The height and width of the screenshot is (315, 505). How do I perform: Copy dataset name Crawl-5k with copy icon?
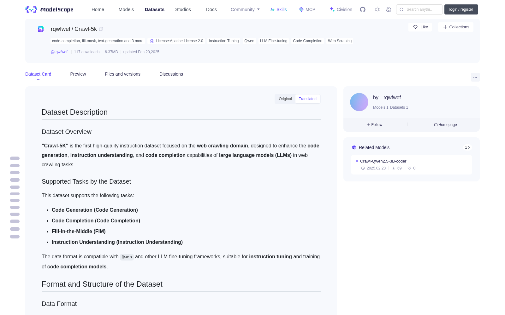coord(101,29)
